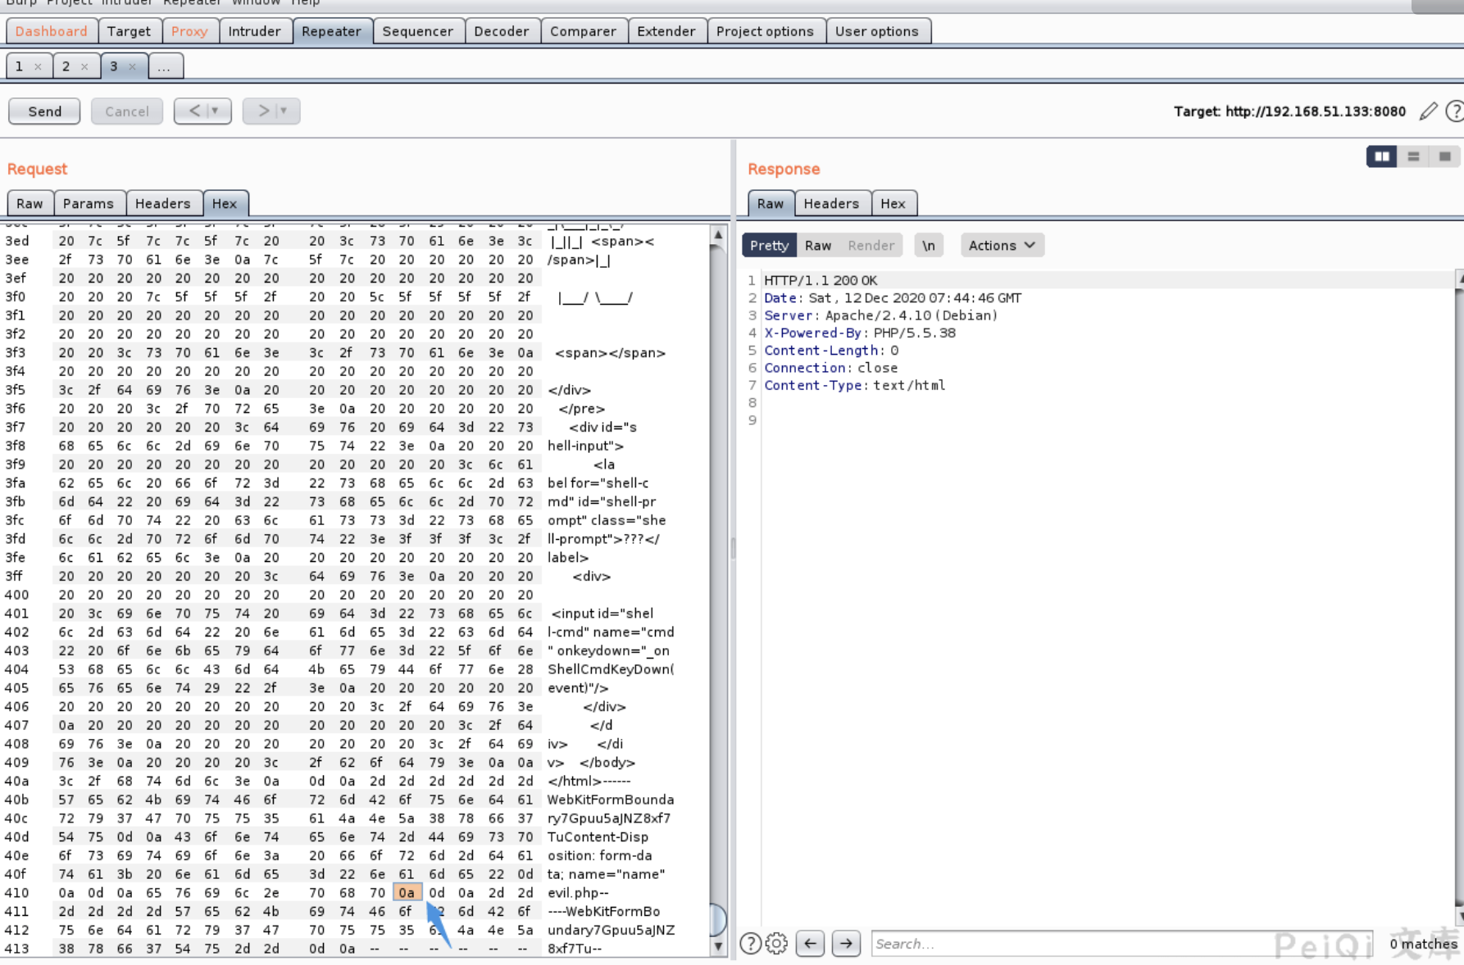Click the Cancel button

[x=127, y=111]
